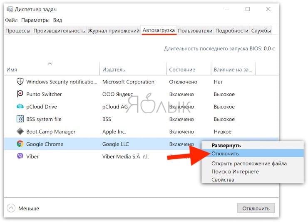Sort by the Имя column header
Image resolution: width=308 pixels, height=222 pixels.
(52, 68)
